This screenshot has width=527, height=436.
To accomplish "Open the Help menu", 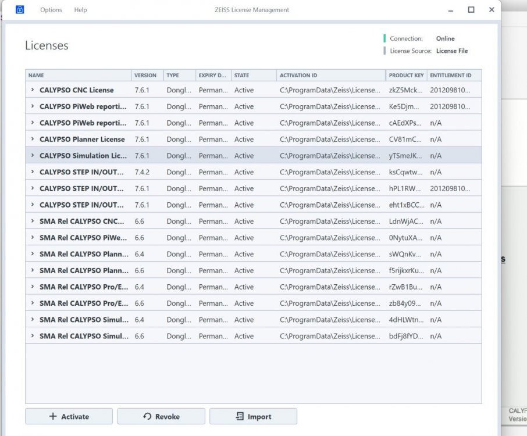I will pyautogui.click(x=81, y=10).
